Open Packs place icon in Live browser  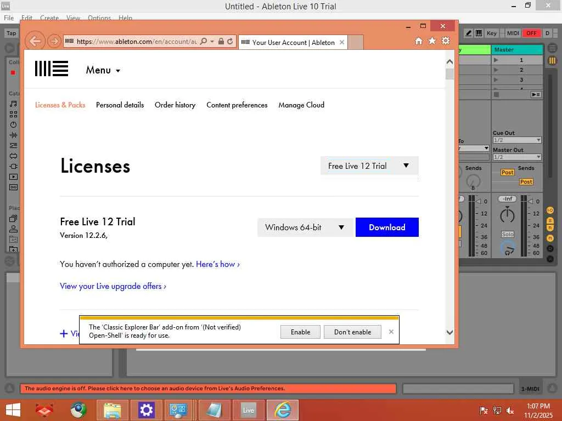click(x=13, y=218)
